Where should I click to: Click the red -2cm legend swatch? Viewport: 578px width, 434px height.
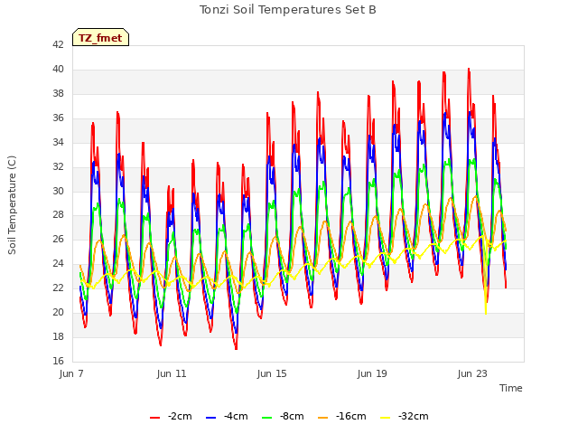pos(154,417)
